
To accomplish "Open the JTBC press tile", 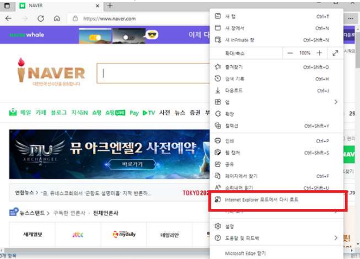I will pos(78,234).
